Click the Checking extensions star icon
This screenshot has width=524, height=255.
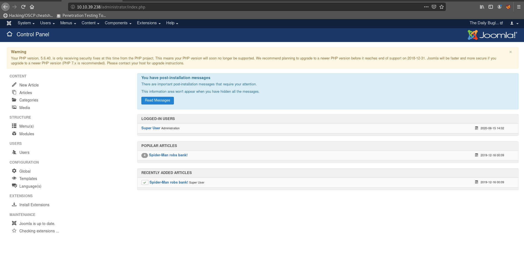[14, 231]
